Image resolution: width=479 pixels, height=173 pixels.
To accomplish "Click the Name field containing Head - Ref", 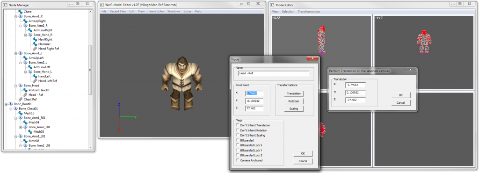I will (273, 73).
